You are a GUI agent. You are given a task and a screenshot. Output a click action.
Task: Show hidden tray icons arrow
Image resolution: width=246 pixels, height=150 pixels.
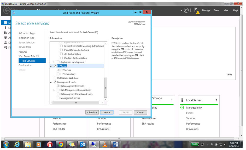click(x=208, y=145)
